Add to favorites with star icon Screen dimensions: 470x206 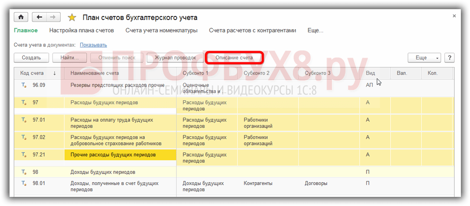pos(72,18)
